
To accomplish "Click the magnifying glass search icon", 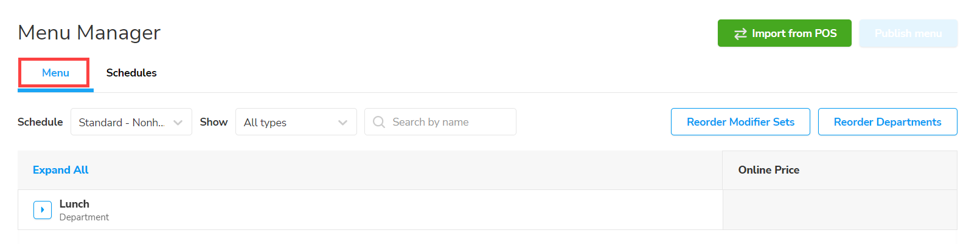I will point(379,122).
